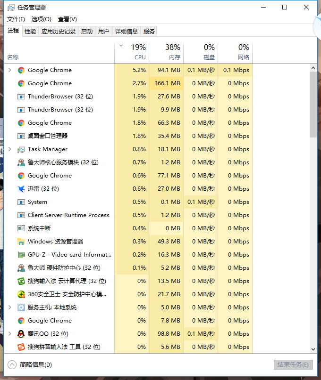Screen dimensions: 321x380
Task: Click the Windows 资源管理器 folder icon
Action: click(21, 242)
